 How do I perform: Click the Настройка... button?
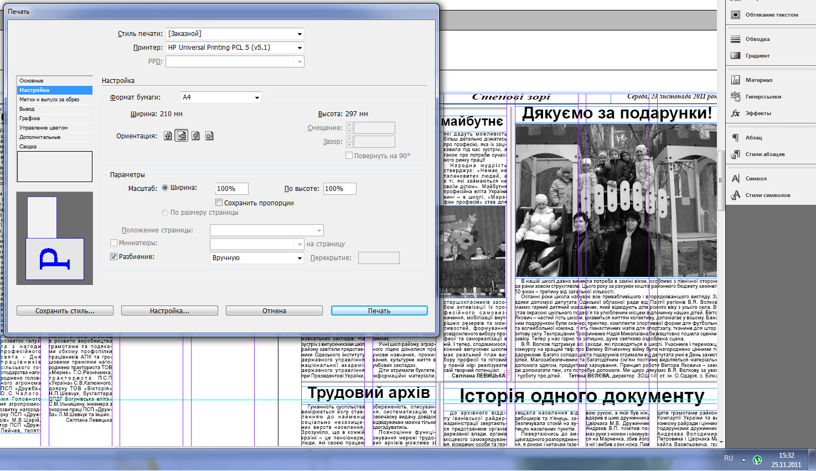pos(169,311)
